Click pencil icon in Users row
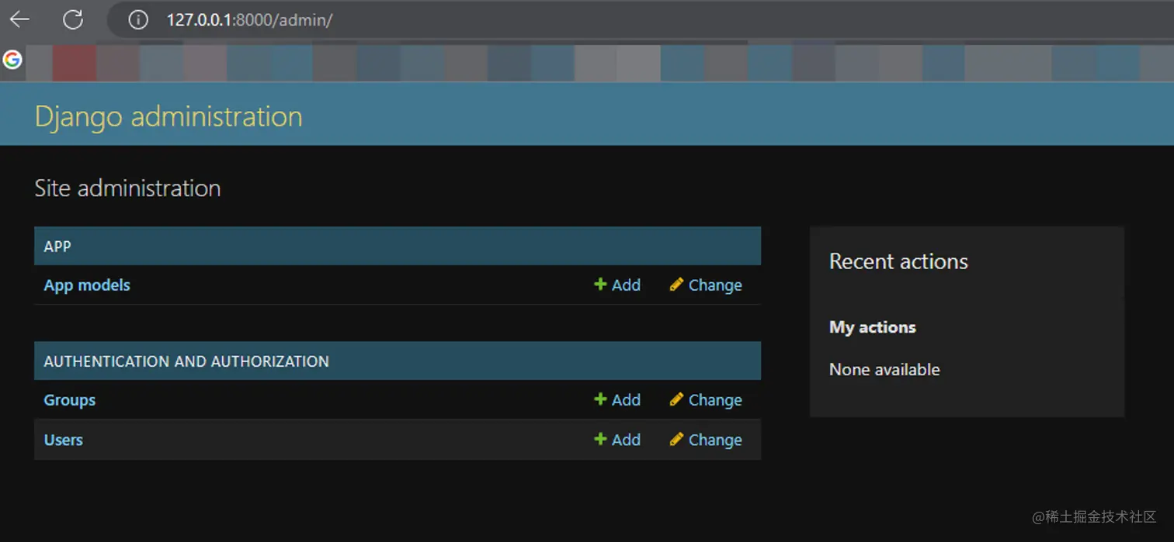Screen dimensions: 1174x542 click(676, 439)
